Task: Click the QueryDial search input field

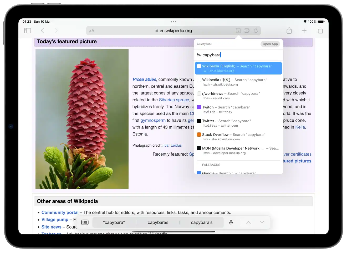Action: 238,55
